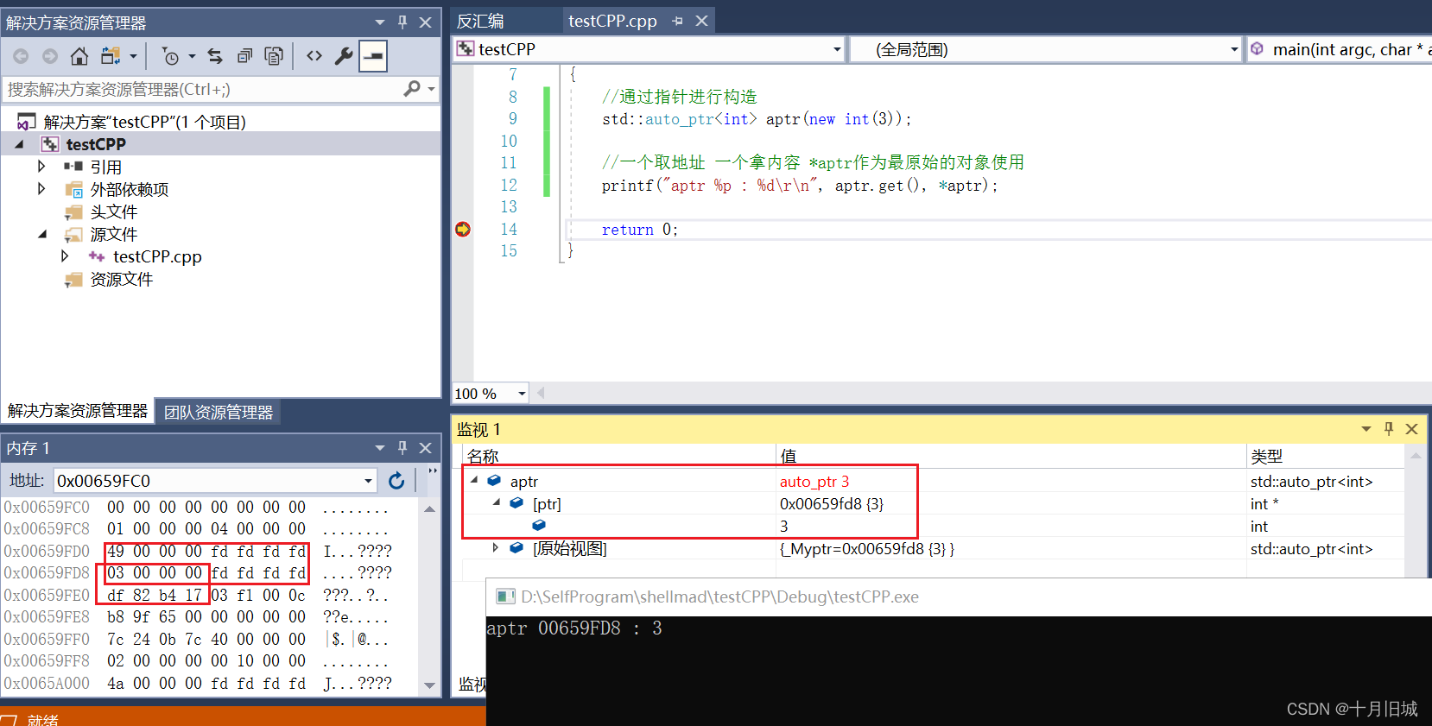The width and height of the screenshot is (1432, 726).
Task: Expand the 引用 node
Action: 41,166
